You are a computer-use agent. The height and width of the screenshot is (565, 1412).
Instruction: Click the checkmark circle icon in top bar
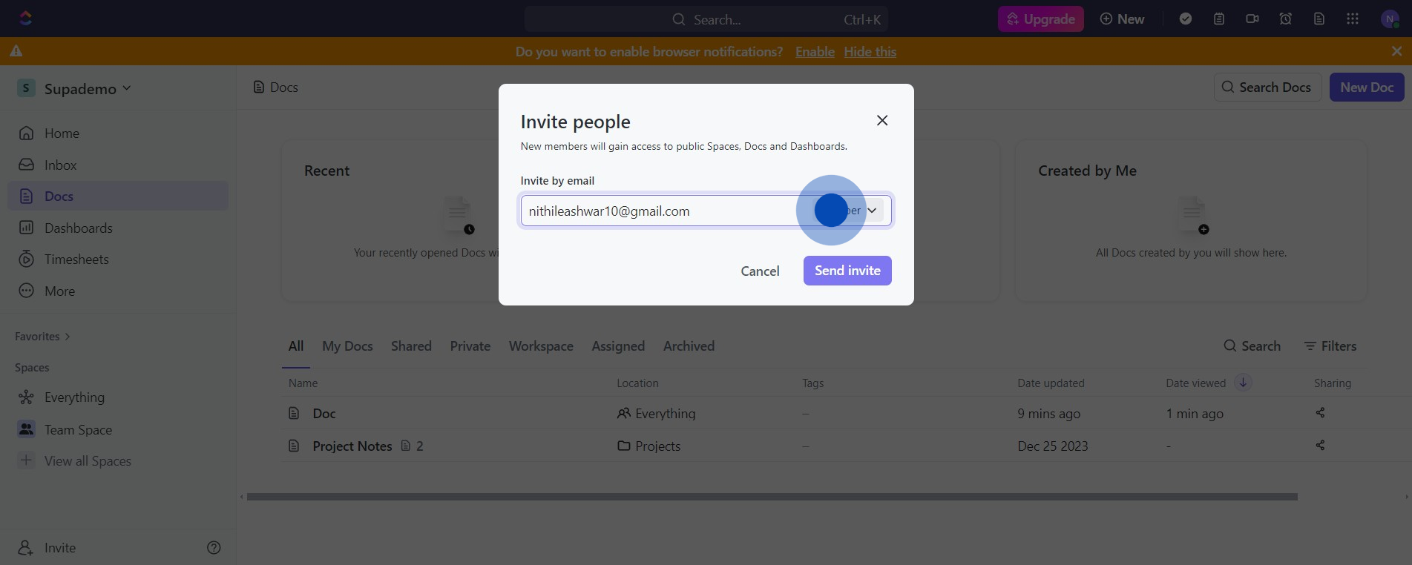[1186, 19]
